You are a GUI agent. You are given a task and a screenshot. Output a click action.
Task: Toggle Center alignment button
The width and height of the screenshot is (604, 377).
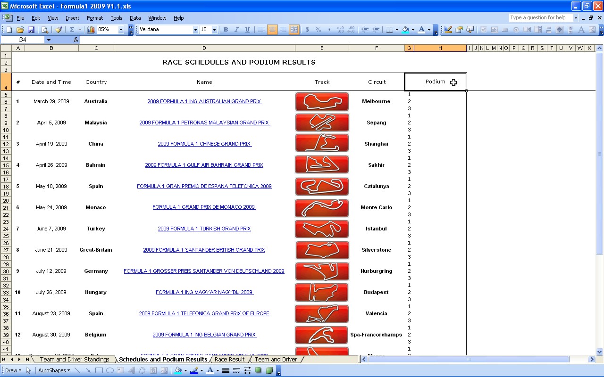[272, 29]
